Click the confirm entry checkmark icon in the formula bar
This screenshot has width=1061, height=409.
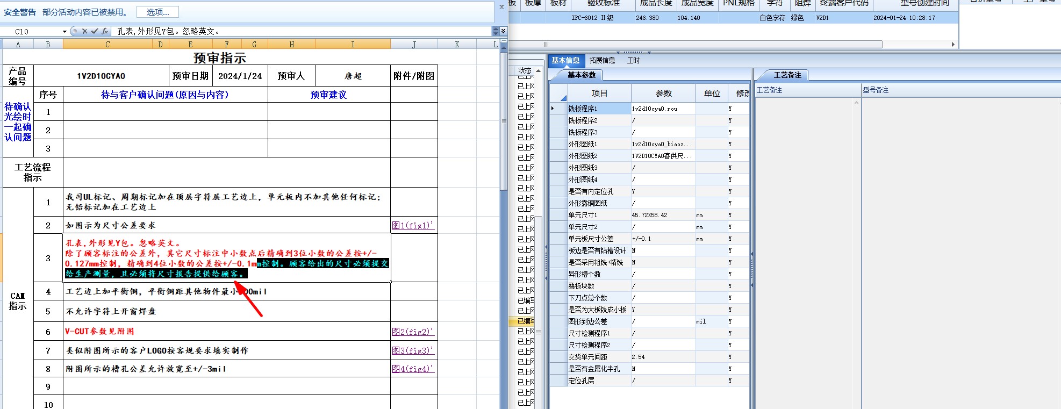point(95,32)
